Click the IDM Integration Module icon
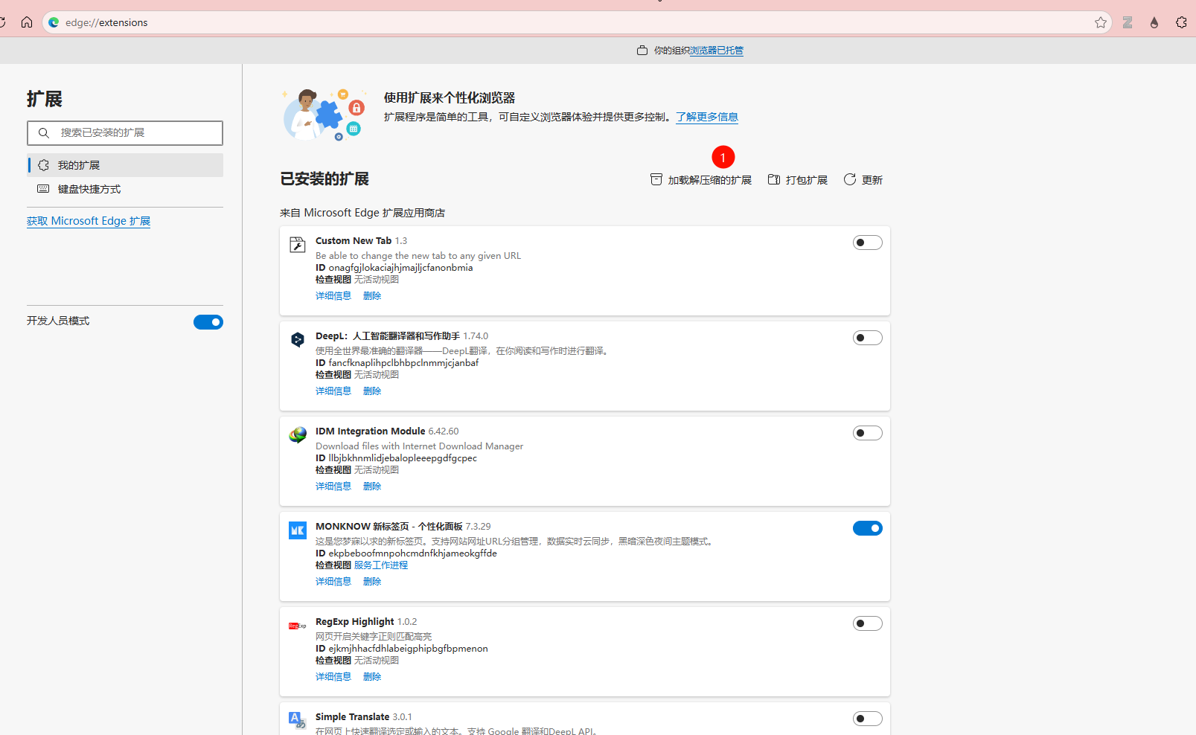 298,435
